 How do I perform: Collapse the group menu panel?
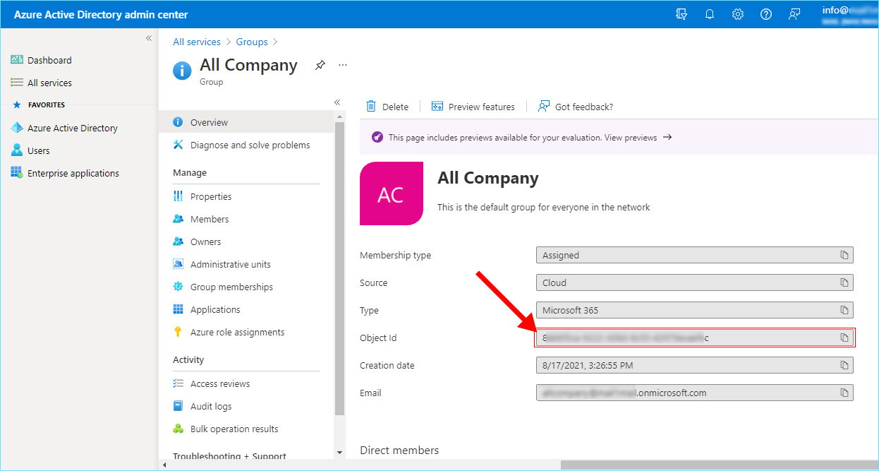[x=337, y=102]
